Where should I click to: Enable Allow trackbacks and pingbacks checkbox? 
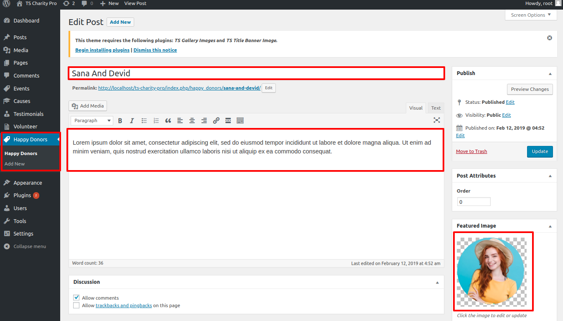click(76, 306)
